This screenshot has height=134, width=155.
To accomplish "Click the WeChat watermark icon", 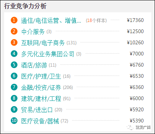I will [130, 127].
